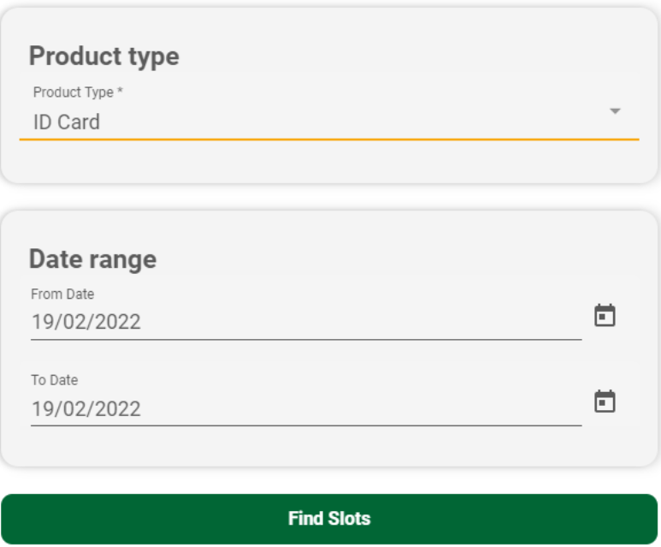
Task: Click the 'To Date' field label
Action: pyautogui.click(x=54, y=379)
